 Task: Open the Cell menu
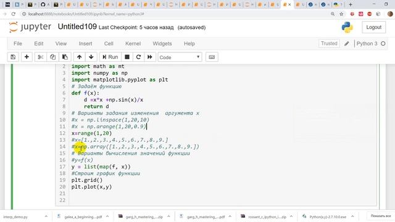point(109,44)
